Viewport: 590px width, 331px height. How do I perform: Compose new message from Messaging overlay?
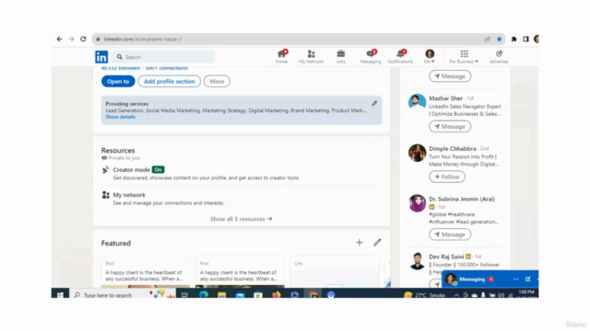tap(528, 280)
